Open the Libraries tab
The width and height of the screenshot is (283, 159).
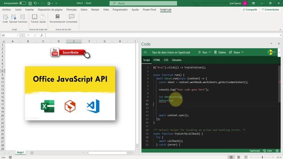(176, 60)
